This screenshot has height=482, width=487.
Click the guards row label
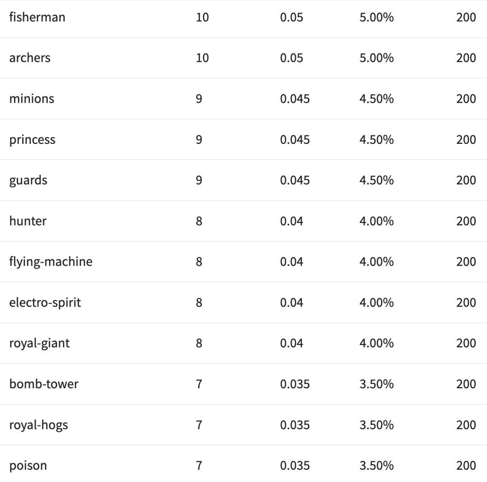pyautogui.click(x=28, y=180)
